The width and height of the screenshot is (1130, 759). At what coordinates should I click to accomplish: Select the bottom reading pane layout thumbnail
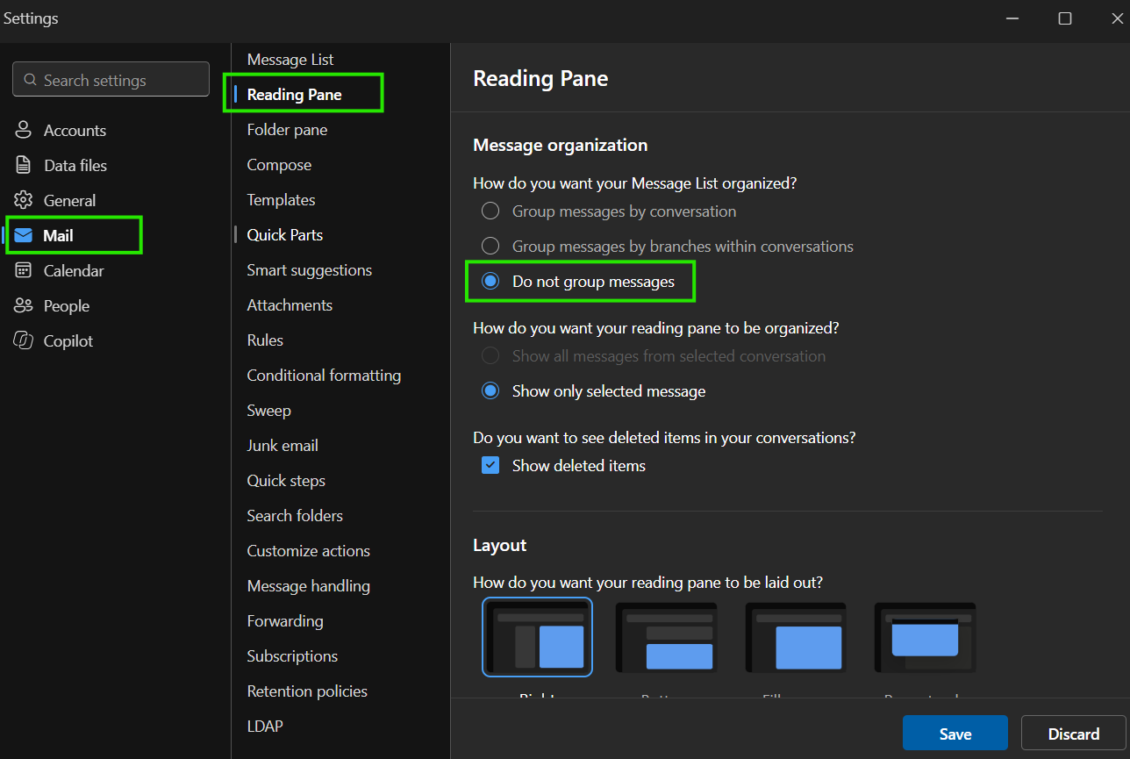click(667, 637)
